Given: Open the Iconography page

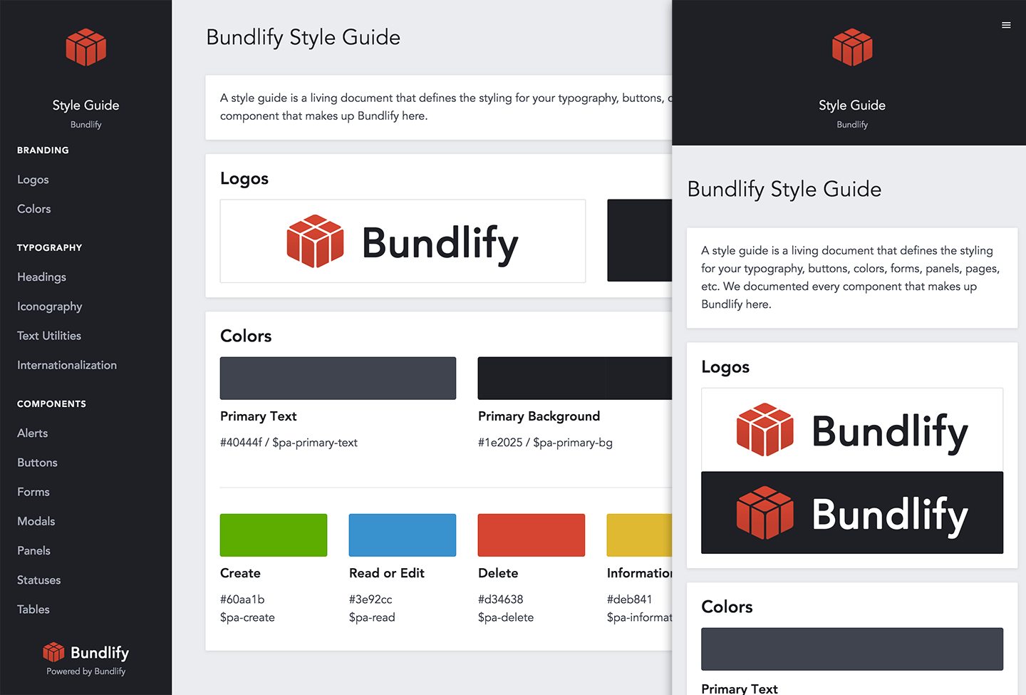Looking at the screenshot, I should point(50,307).
